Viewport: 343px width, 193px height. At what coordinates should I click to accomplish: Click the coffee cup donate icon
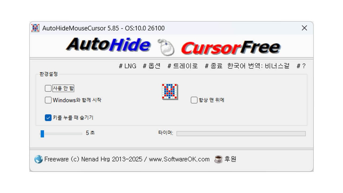218,159
